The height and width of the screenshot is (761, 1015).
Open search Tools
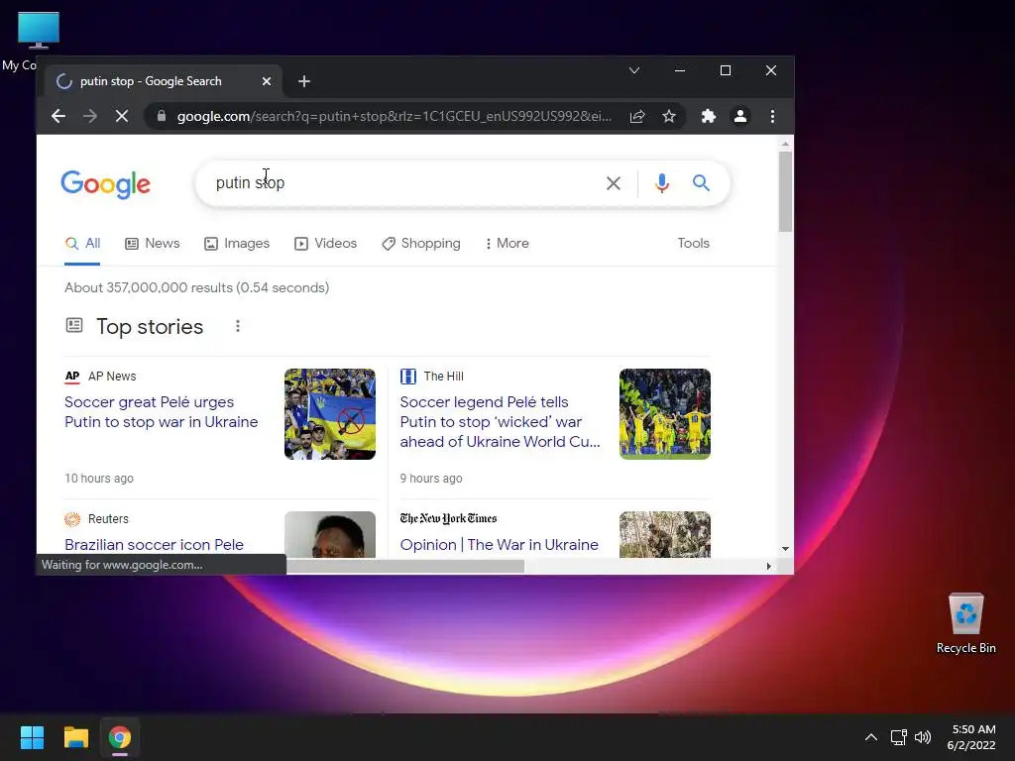coord(693,244)
